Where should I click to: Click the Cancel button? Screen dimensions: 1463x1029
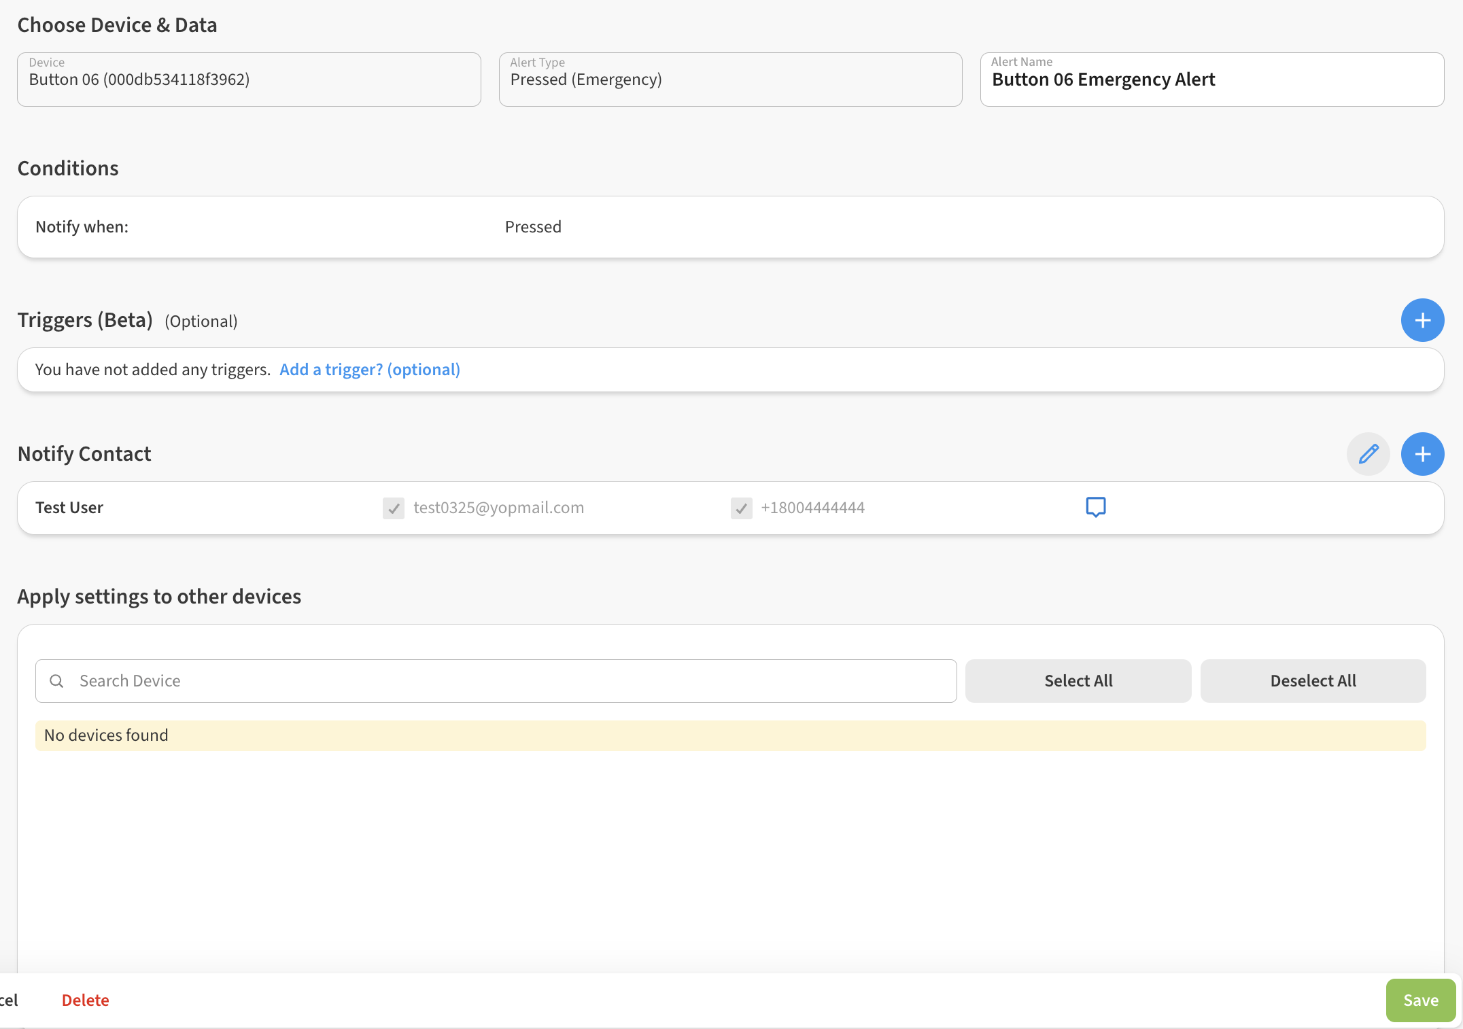[x=8, y=1000]
